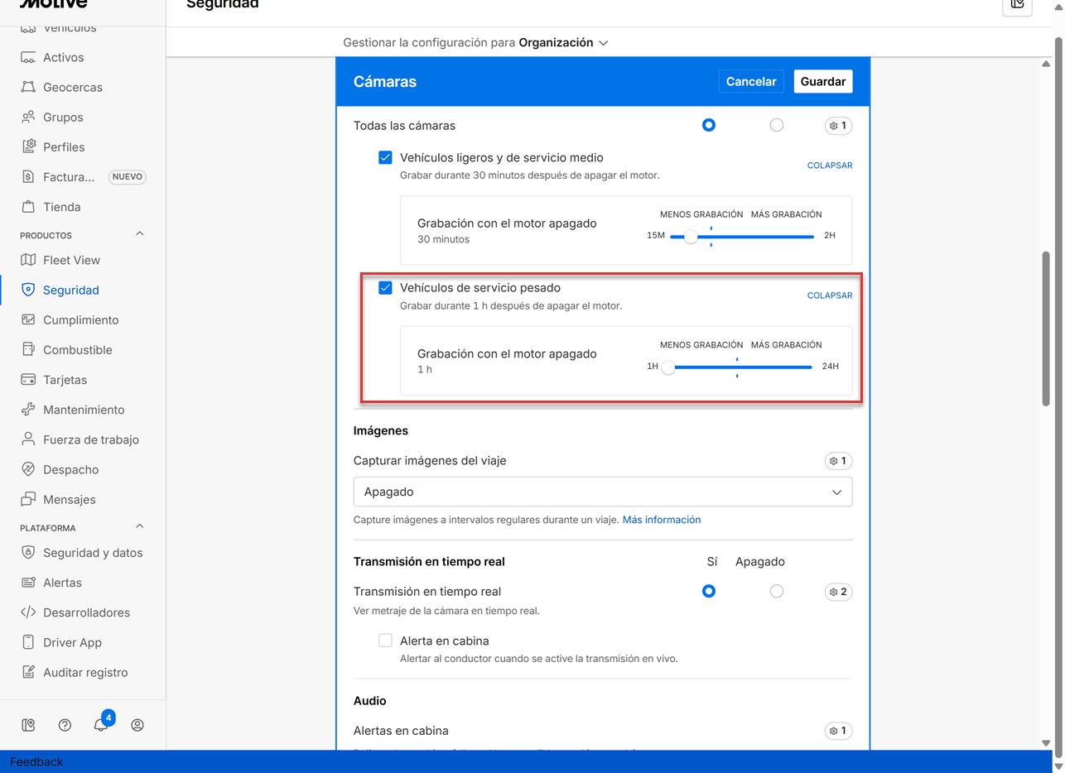Click the gear badge beside Capturar imágenes del viaje

click(x=839, y=461)
